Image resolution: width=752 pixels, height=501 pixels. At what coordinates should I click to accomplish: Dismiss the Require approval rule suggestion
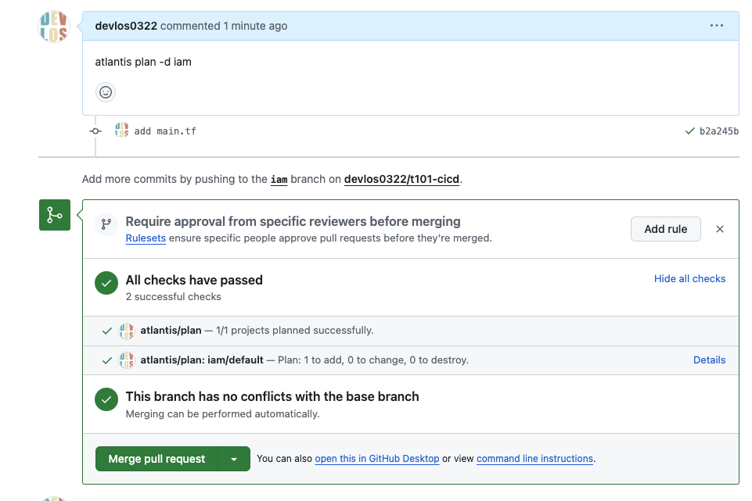pyautogui.click(x=720, y=229)
